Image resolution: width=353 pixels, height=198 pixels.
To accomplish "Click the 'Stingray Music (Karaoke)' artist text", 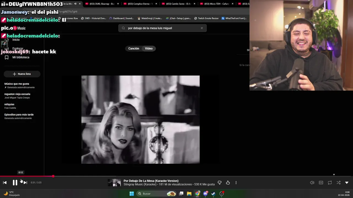I will pos(140,184).
